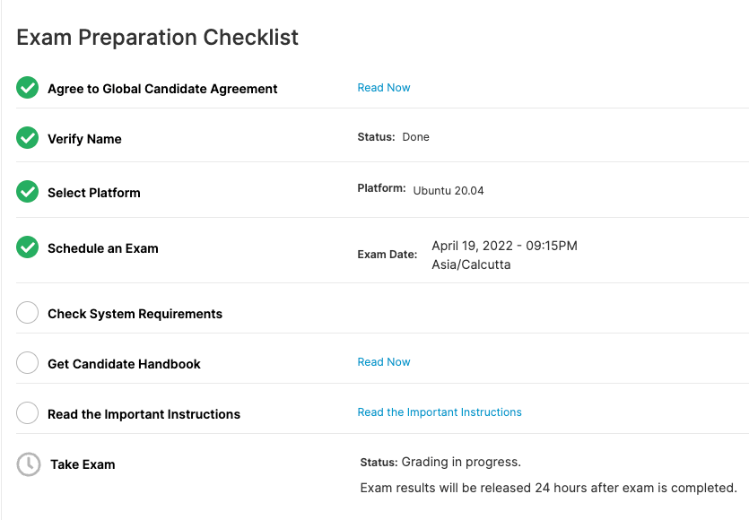Click green checkmark next to Verify Name
The height and width of the screenshot is (520, 749).
tap(28, 138)
